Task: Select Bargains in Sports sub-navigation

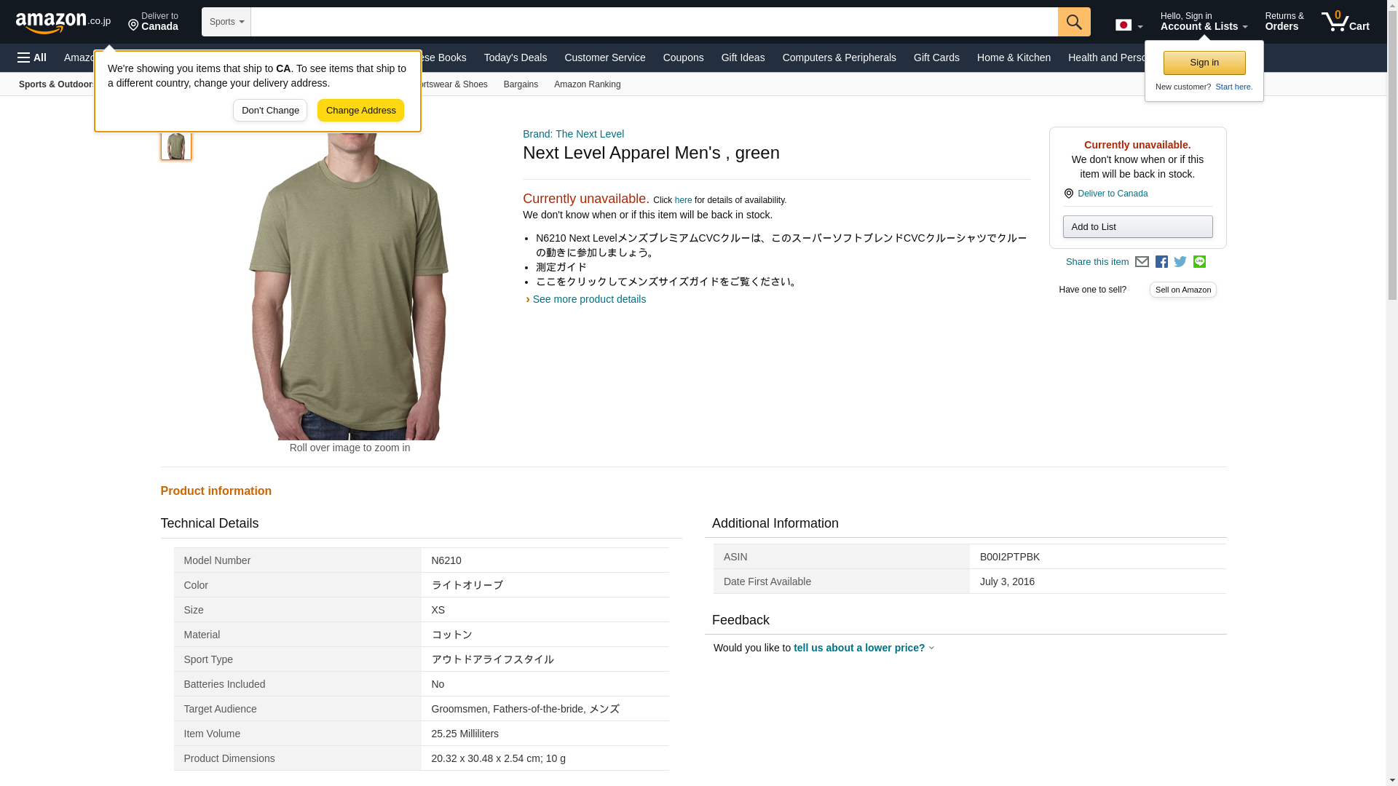Action: pos(521,84)
